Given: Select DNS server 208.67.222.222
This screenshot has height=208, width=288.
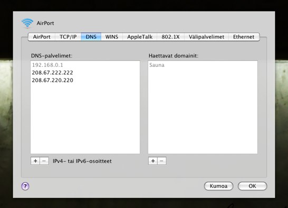Looking at the screenshot, I should (85, 73).
